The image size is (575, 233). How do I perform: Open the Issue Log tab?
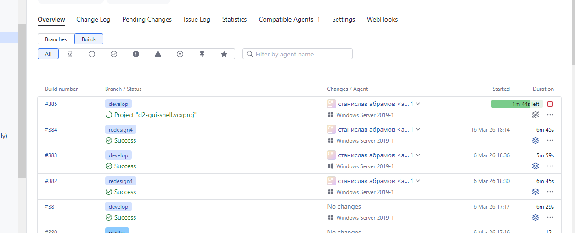(x=197, y=19)
